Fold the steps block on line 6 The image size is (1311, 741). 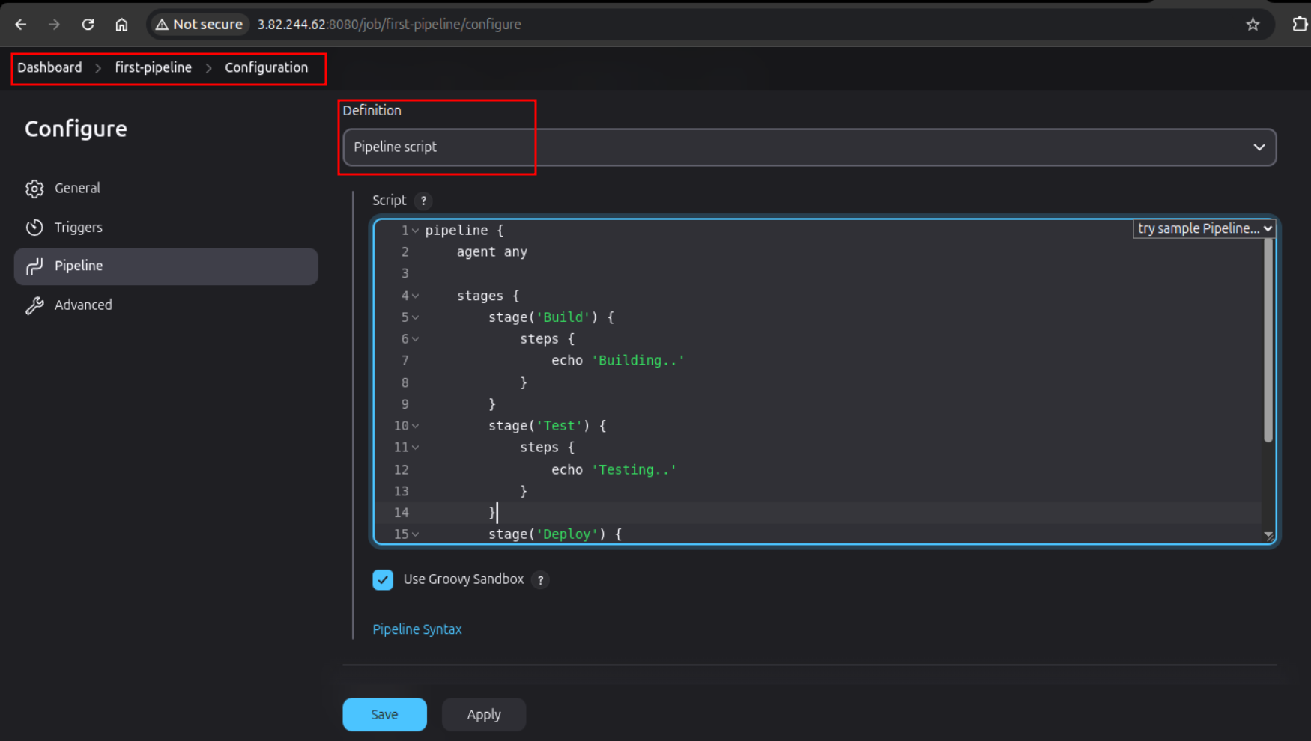coord(415,339)
